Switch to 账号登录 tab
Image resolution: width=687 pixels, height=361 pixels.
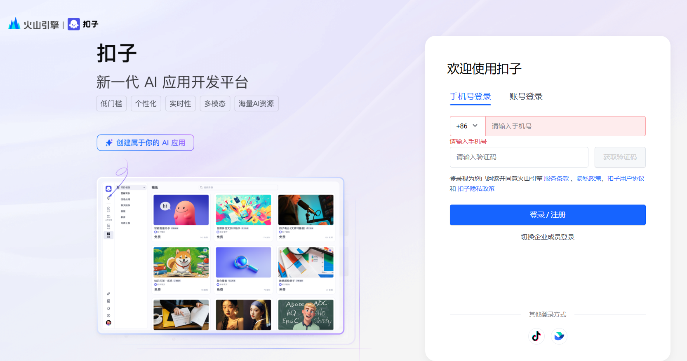pyautogui.click(x=526, y=97)
